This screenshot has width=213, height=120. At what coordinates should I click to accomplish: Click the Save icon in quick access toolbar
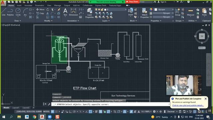(x=16, y=2)
